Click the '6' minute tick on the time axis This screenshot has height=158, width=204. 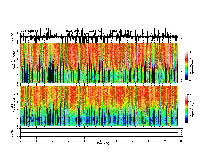(117, 141)
